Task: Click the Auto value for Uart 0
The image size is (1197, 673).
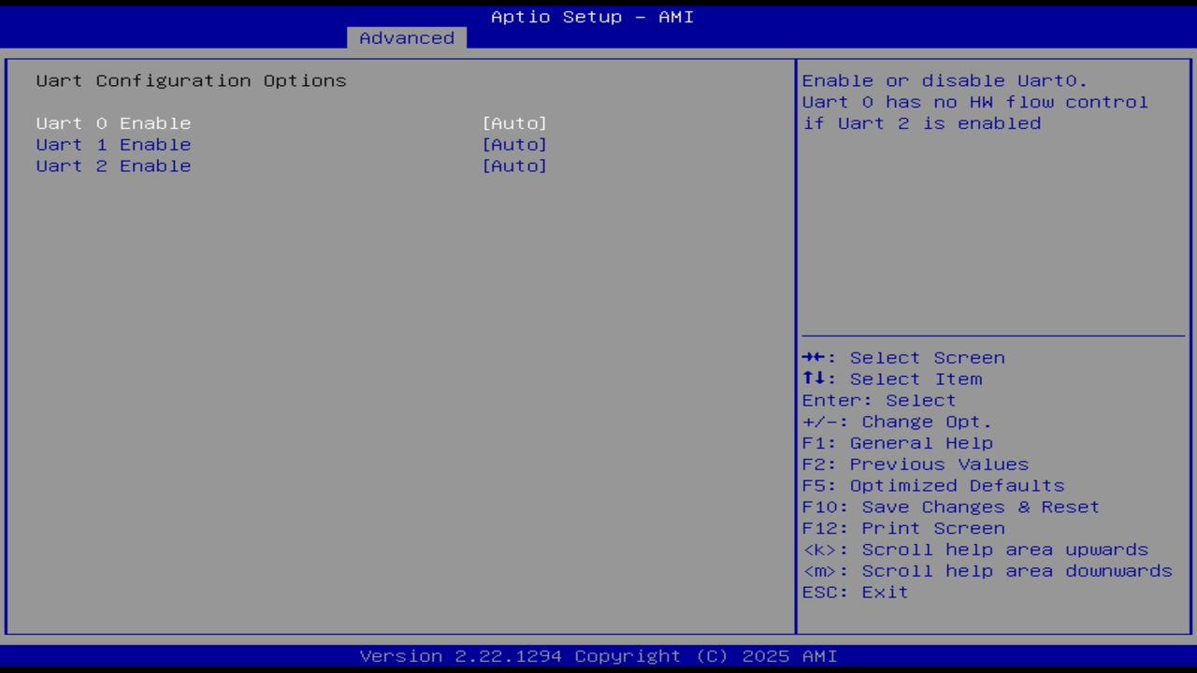Action: coord(514,122)
